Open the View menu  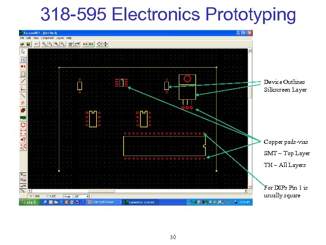pyautogui.click(x=36, y=38)
